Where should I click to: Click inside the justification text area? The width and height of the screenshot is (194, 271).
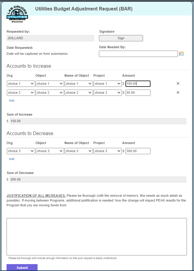(97, 237)
